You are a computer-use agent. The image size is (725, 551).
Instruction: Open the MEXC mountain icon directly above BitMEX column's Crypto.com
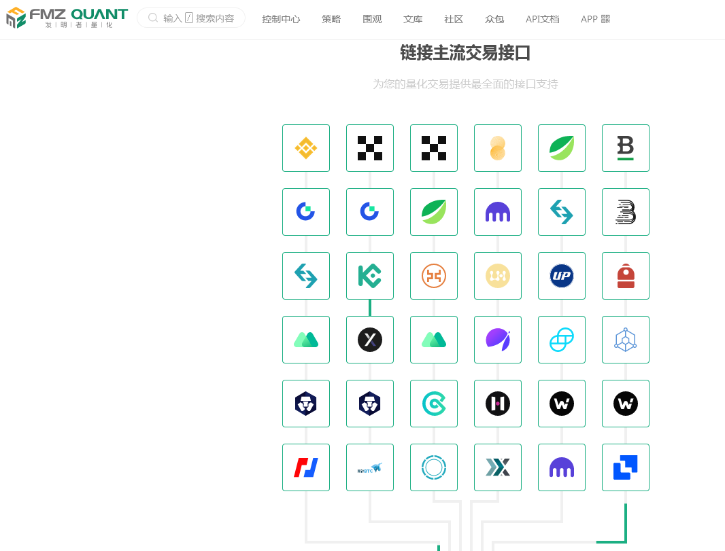click(x=306, y=340)
